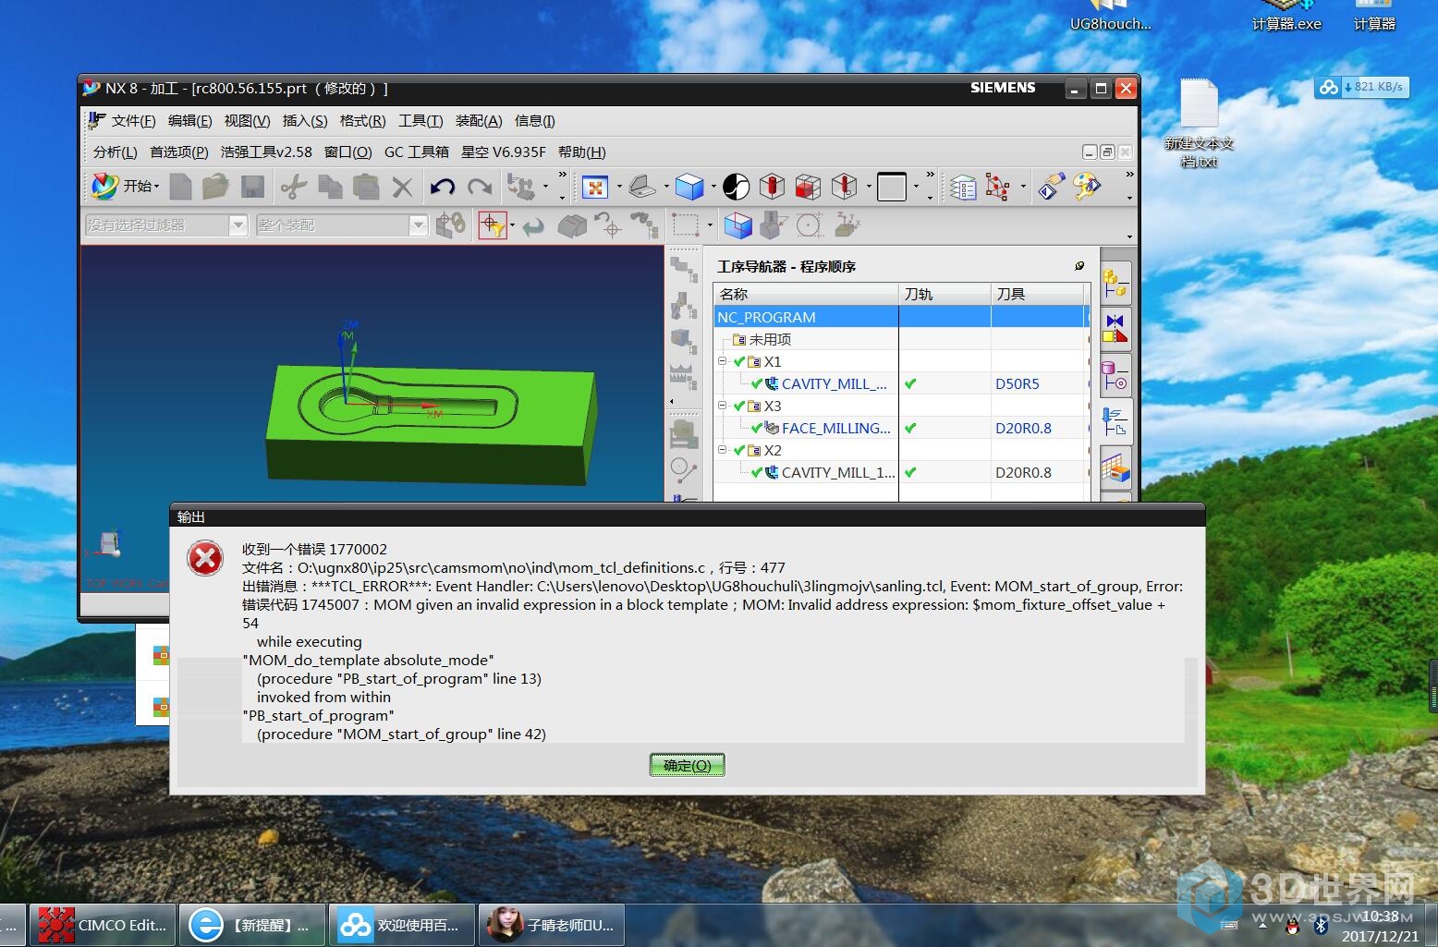Click the red wireframe cube section icon
Screen dimensions: 1438x947
coord(808,188)
